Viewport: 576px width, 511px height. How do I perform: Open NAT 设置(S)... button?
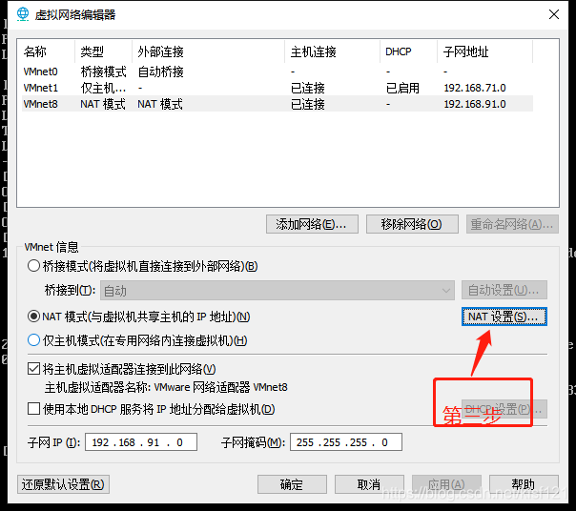click(504, 317)
